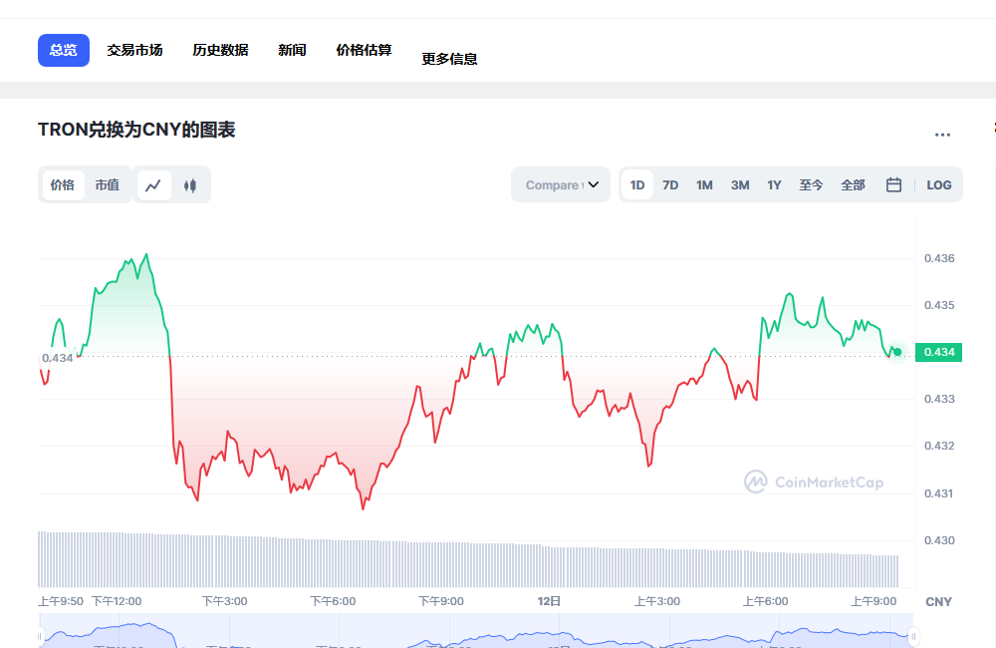996x648 pixels.
Task: Click the 上午9:00 time axis label
Action: [873, 601]
